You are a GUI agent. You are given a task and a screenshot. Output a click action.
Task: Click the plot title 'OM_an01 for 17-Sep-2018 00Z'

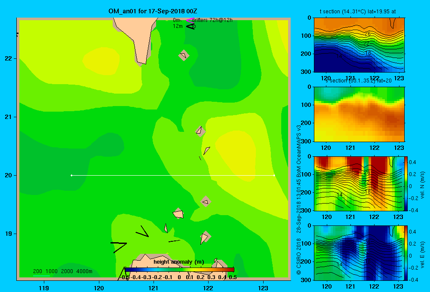153,11
